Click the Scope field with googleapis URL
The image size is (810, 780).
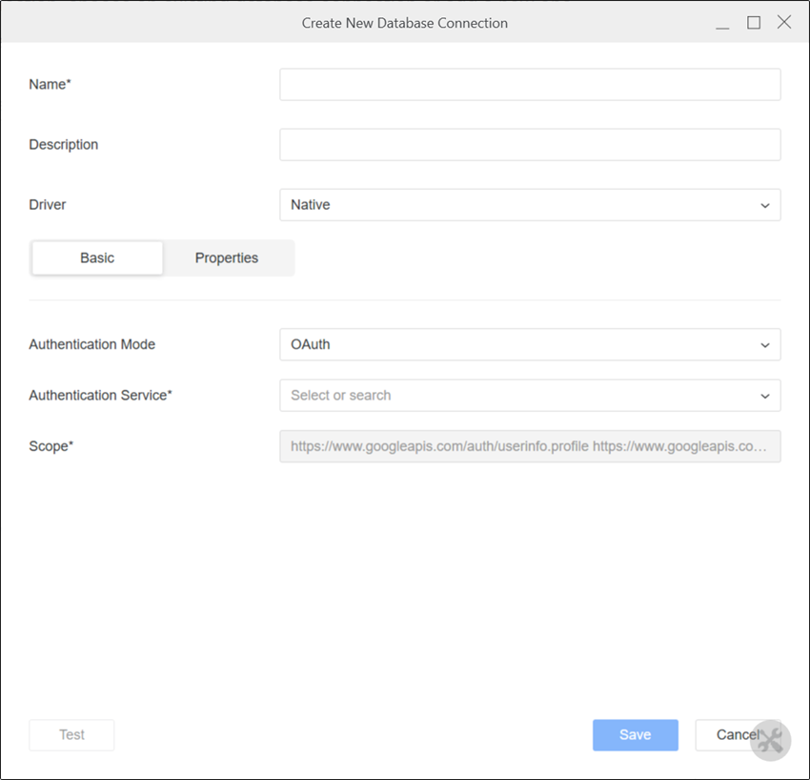click(x=530, y=446)
